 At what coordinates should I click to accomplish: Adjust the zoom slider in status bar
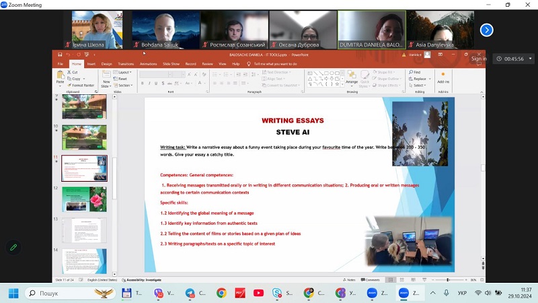coord(449,279)
